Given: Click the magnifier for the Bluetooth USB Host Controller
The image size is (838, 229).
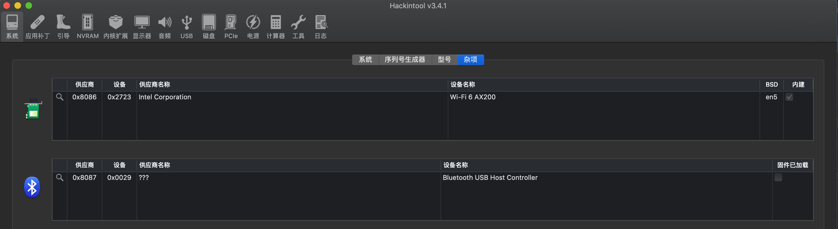Looking at the screenshot, I should 60,178.
